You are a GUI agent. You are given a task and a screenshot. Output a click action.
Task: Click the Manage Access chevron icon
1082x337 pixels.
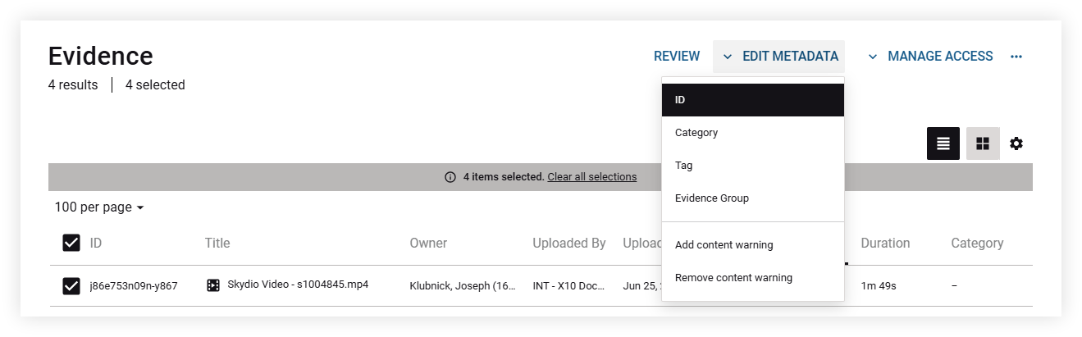(873, 57)
